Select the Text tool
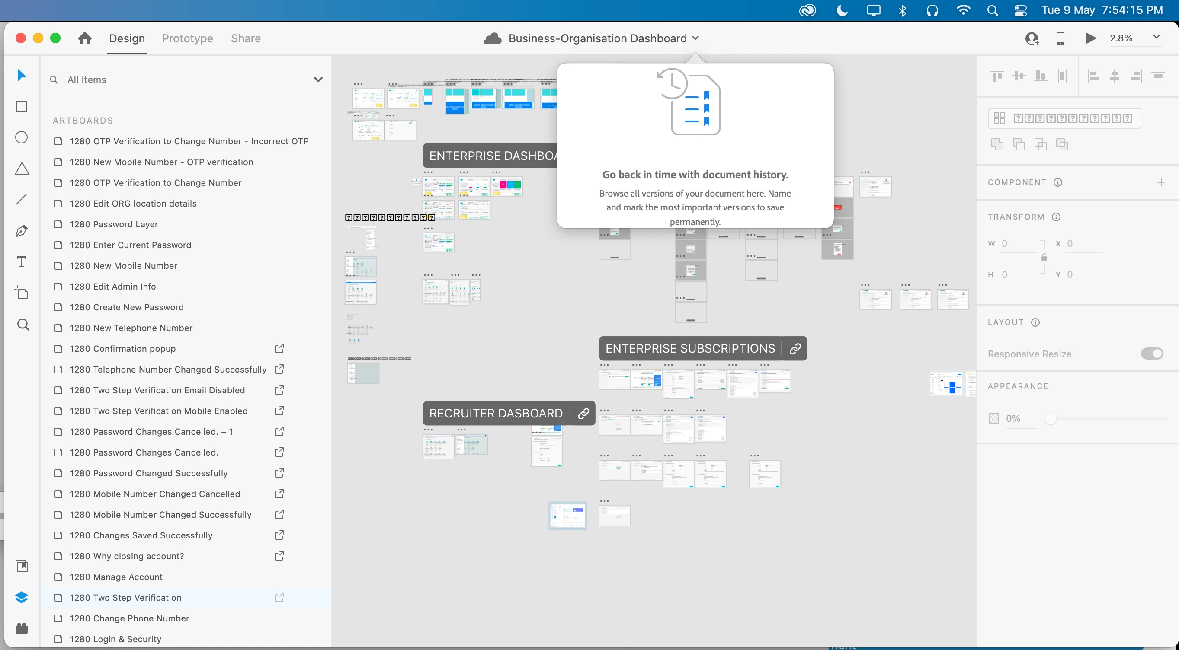This screenshot has height=650, width=1179. point(22,261)
